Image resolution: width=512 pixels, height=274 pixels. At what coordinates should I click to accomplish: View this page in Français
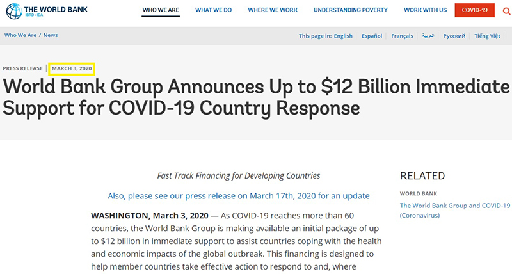pos(402,36)
